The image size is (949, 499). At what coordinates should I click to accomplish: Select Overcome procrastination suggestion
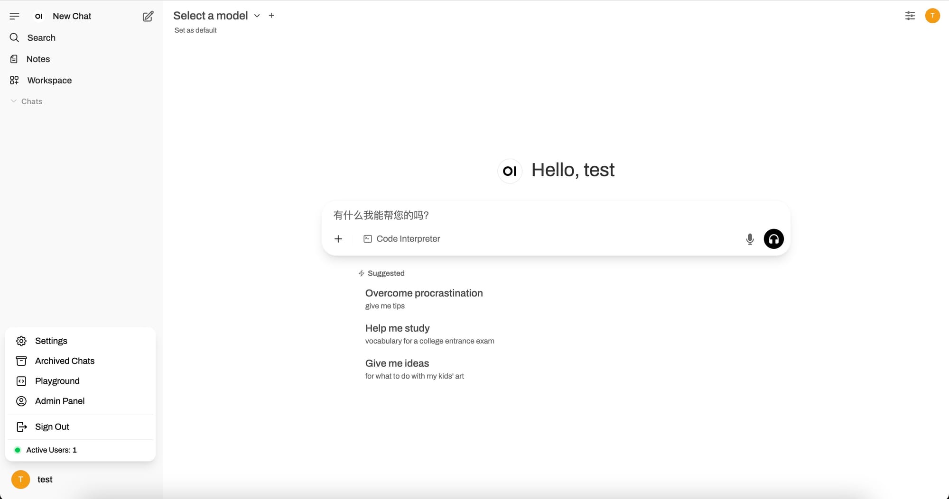(424, 299)
